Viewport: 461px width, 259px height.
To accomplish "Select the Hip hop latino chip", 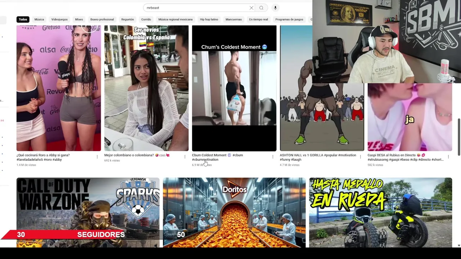I will click(x=209, y=19).
